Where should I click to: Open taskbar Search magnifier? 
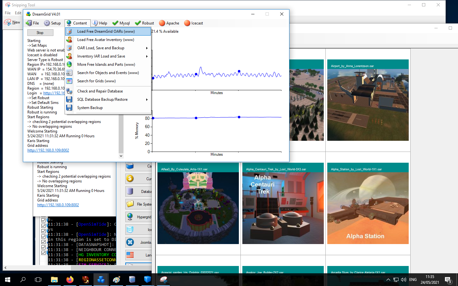(23, 280)
